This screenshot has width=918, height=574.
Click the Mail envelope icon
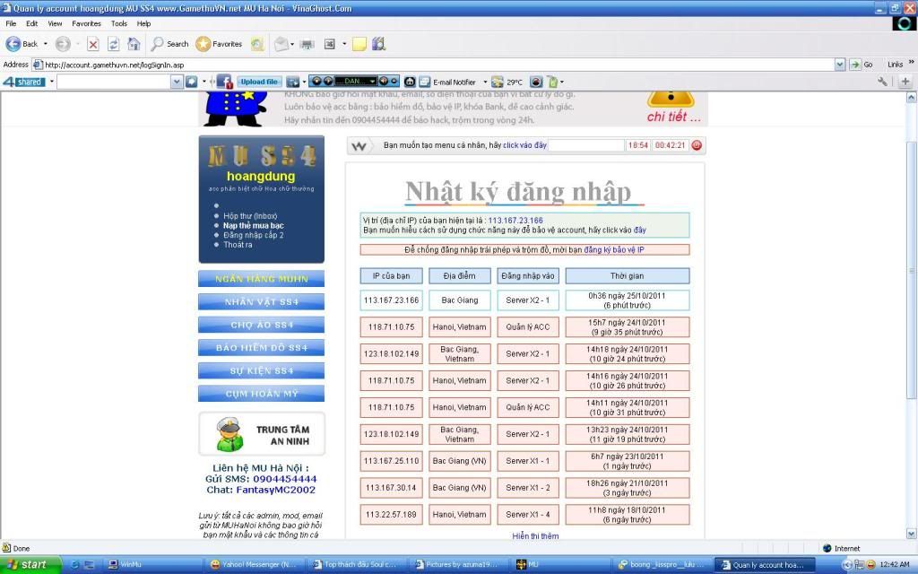tap(281, 44)
